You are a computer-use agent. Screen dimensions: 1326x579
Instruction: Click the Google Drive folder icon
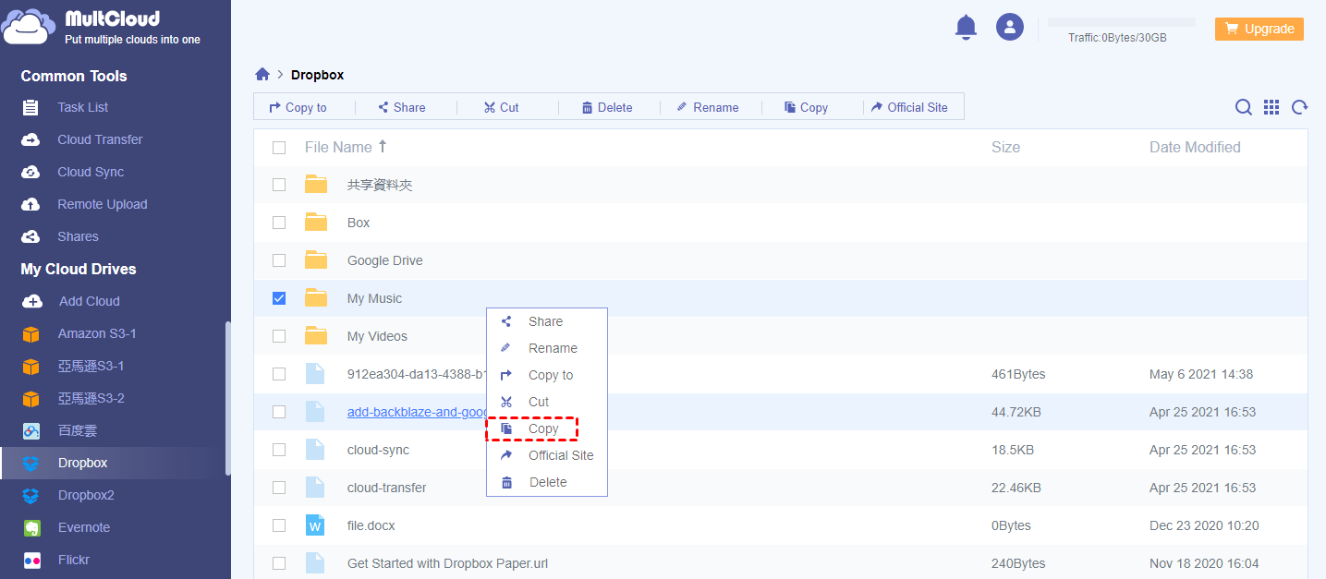[x=316, y=259]
